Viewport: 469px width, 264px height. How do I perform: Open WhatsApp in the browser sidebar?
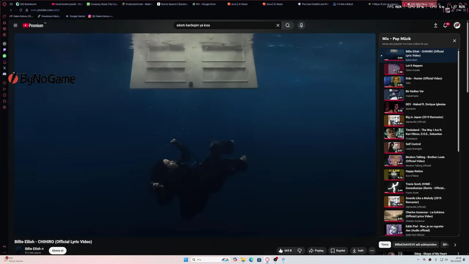pyautogui.click(x=4, y=56)
